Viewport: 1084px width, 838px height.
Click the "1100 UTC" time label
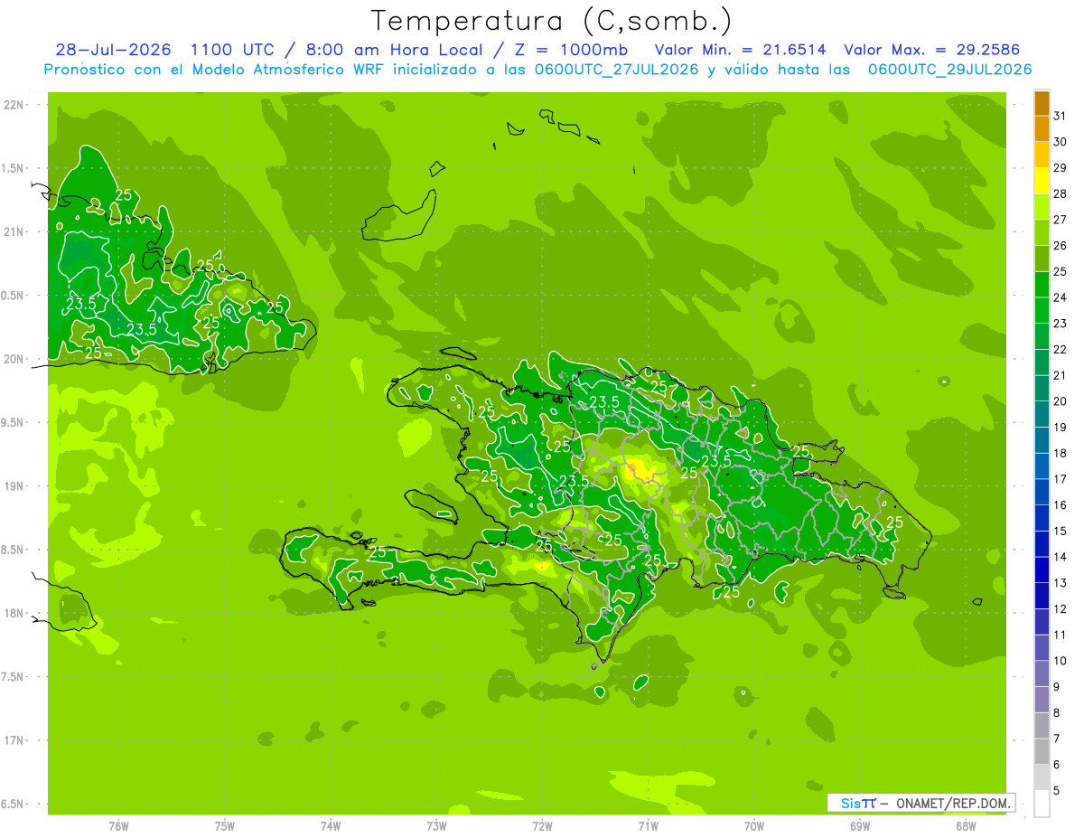[232, 51]
